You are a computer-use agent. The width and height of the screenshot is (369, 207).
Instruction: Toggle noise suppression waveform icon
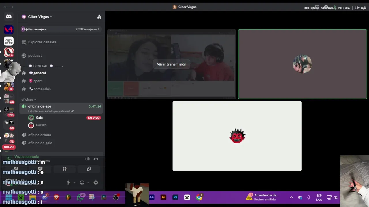point(87,159)
